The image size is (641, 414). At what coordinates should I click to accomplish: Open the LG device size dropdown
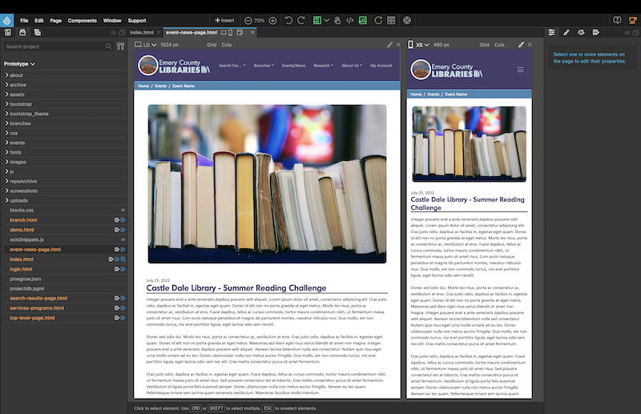coord(150,45)
